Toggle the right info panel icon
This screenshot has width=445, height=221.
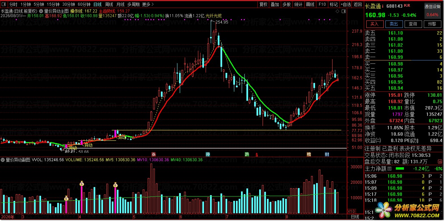pyautogui.click(x=343, y=11)
